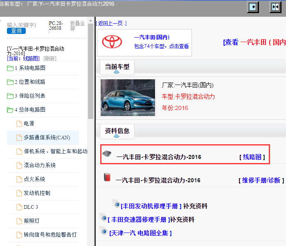Focus the 输入关键字 search field
Image resolution: width=286 pixels, height=246 pixels.
(x=22, y=25)
